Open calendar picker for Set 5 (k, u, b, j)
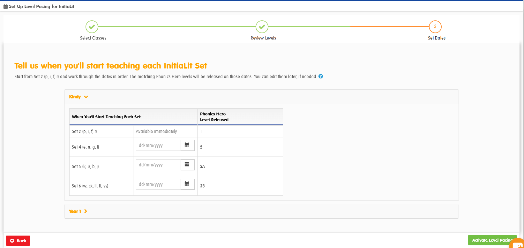The image size is (524, 248). coord(188,165)
